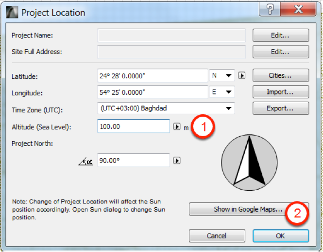Click the Export... button

pyautogui.click(x=281, y=108)
